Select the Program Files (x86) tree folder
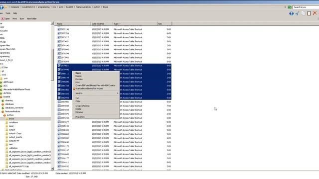The image size is (319, 179). pos(7,49)
